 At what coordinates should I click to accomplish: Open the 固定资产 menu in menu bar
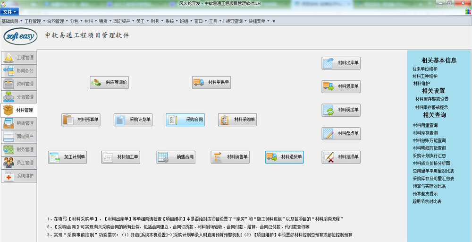pyautogui.click(x=124, y=21)
